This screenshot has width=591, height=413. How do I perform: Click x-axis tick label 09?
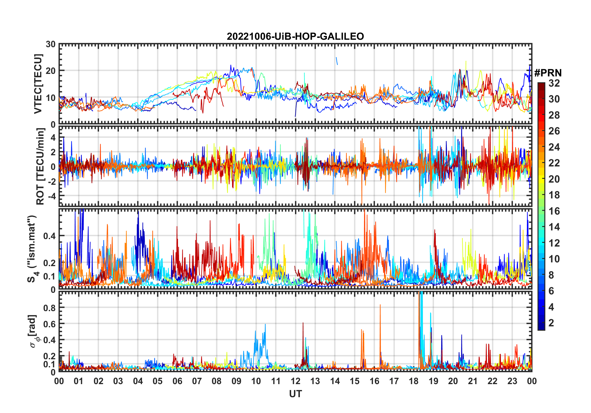click(x=236, y=381)
